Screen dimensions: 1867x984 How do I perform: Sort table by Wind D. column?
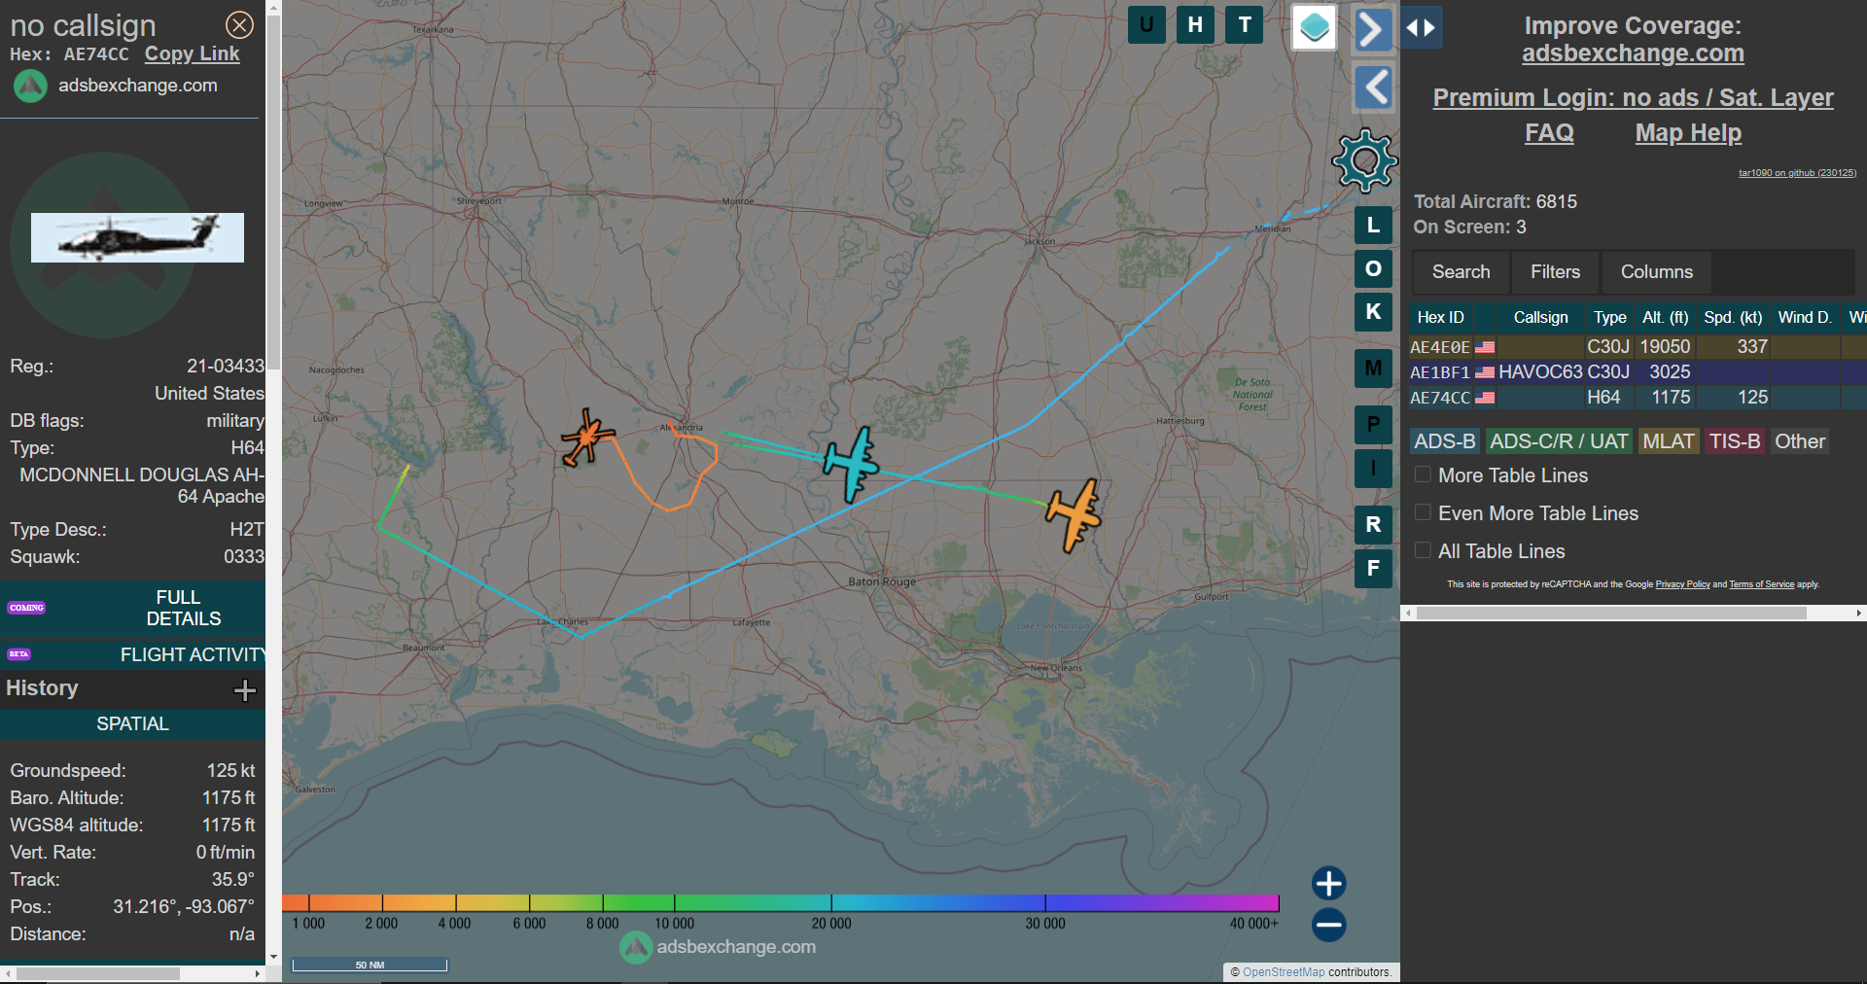(x=1805, y=317)
